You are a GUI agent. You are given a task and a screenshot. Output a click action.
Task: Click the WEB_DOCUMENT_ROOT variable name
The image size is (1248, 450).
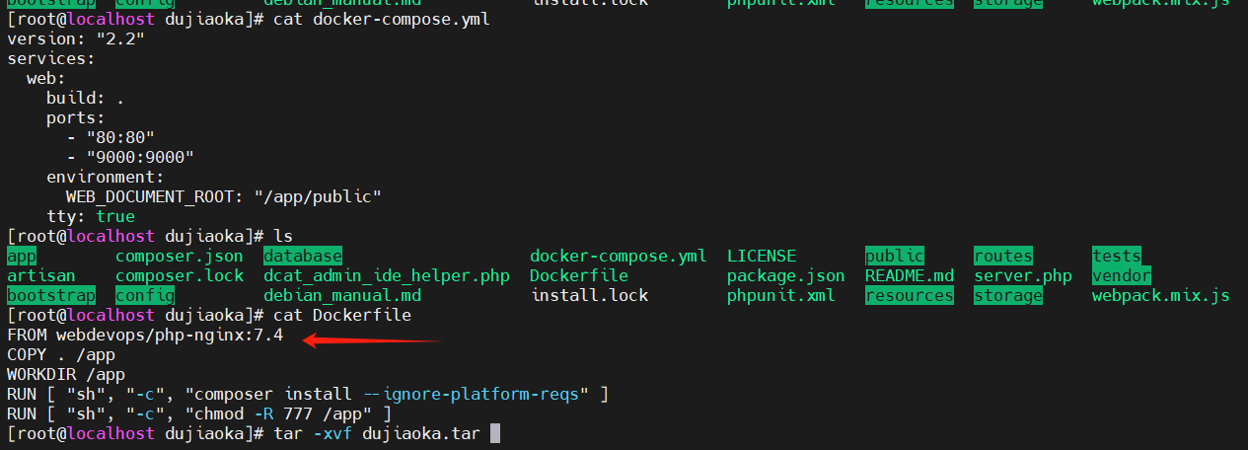[x=149, y=197]
